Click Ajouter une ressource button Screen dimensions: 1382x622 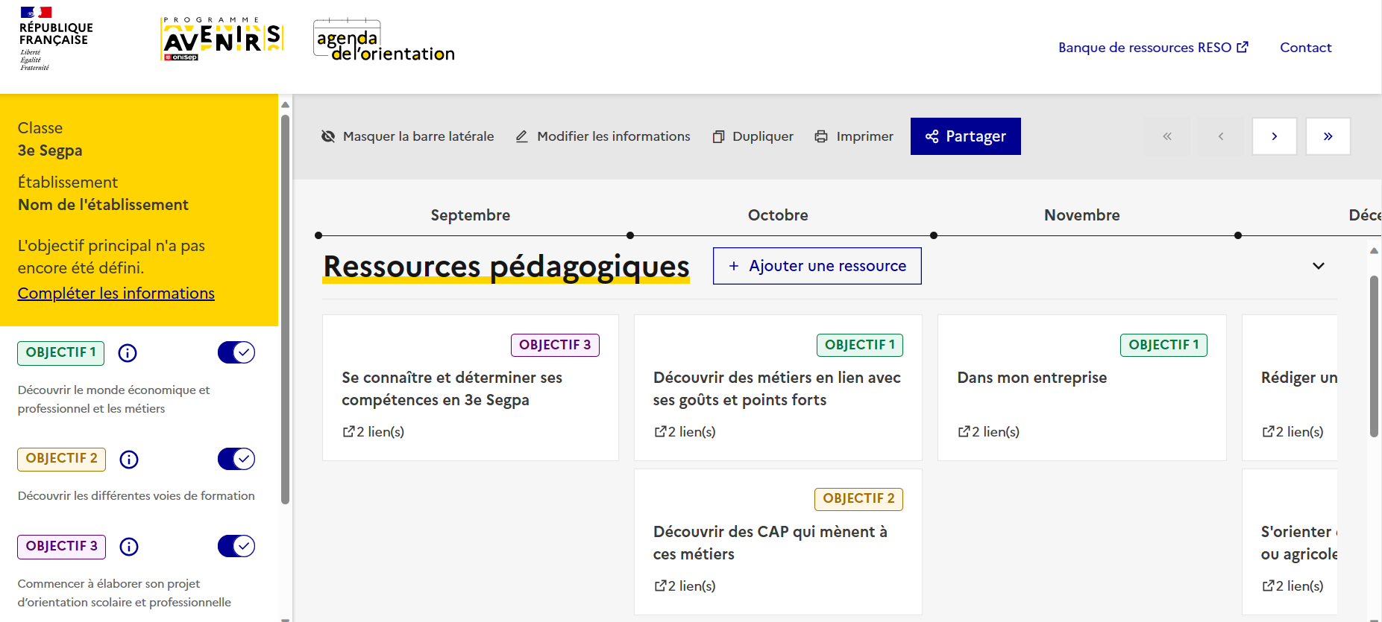(817, 266)
